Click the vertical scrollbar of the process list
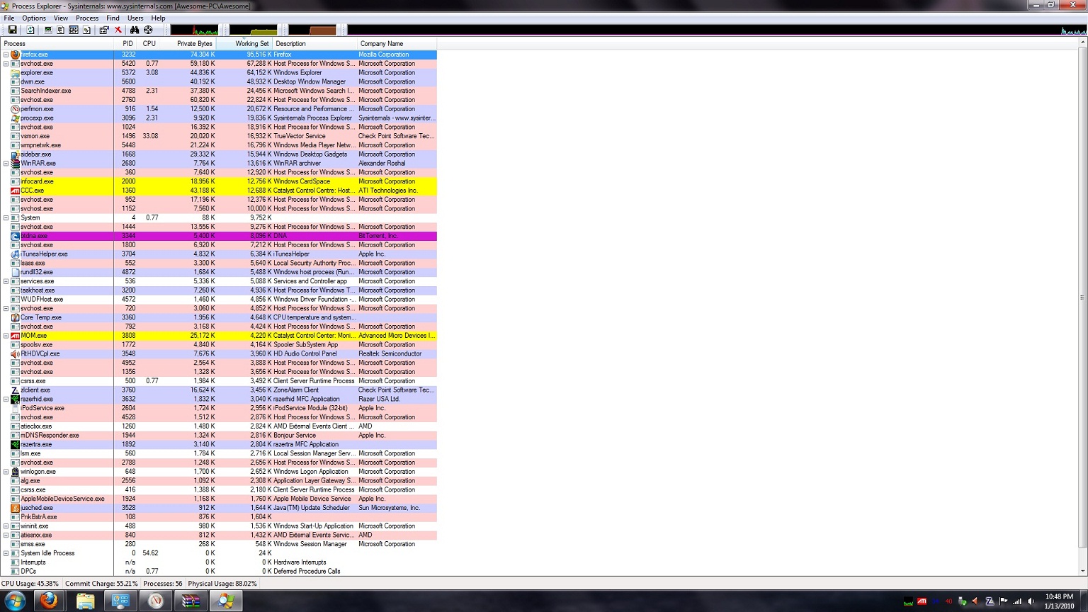The height and width of the screenshot is (612, 1088). coord(1082,307)
